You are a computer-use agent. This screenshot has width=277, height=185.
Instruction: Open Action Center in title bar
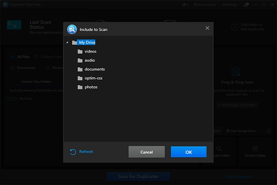click(x=205, y=5)
